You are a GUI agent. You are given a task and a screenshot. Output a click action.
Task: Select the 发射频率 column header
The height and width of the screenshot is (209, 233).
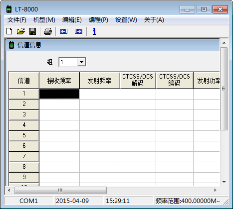(100, 81)
